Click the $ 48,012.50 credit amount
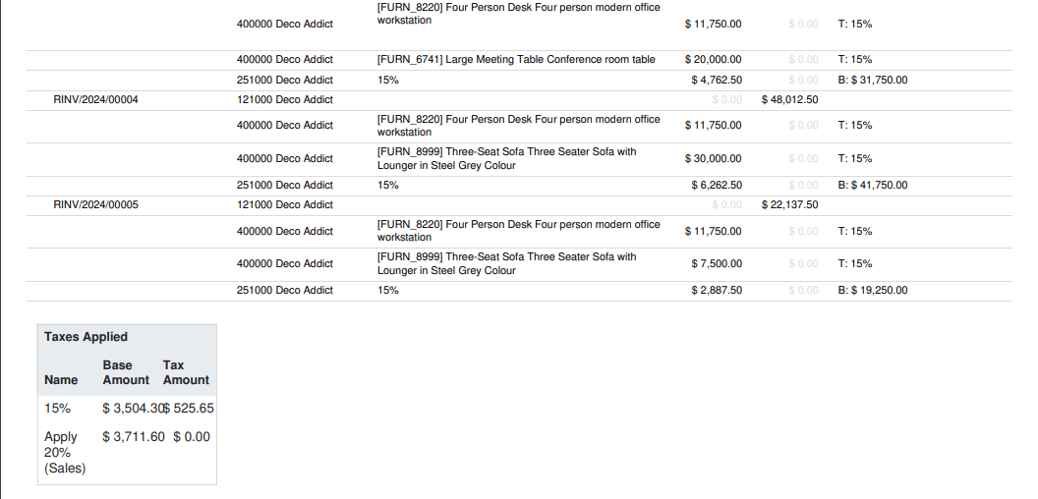 [789, 100]
